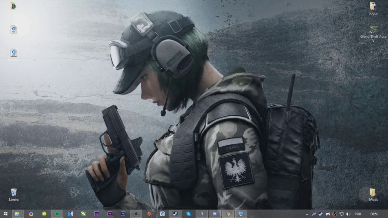Open the orange Origin taskbar icon

[149, 214]
